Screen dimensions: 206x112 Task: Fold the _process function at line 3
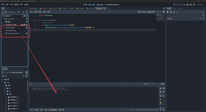pyautogui.click(x=38, y=20)
